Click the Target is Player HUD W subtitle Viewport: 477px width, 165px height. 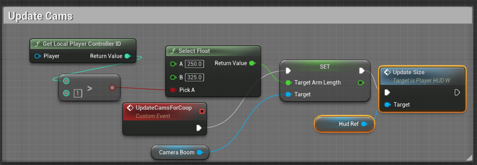[421, 81]
